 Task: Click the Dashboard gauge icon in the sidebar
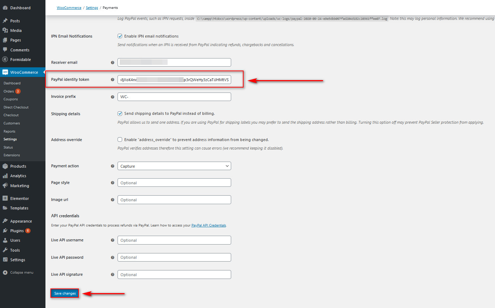click(5, 8)
